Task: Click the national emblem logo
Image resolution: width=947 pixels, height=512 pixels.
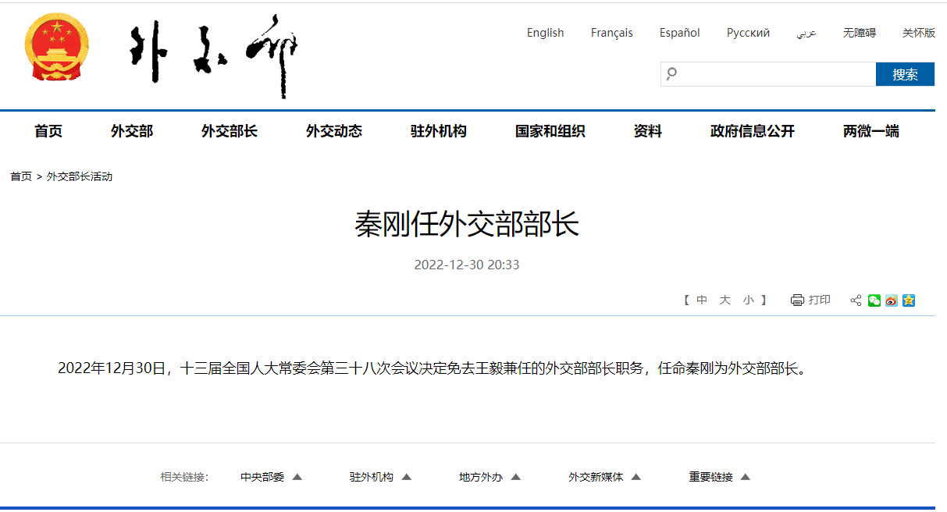Action: pos(56,48)
